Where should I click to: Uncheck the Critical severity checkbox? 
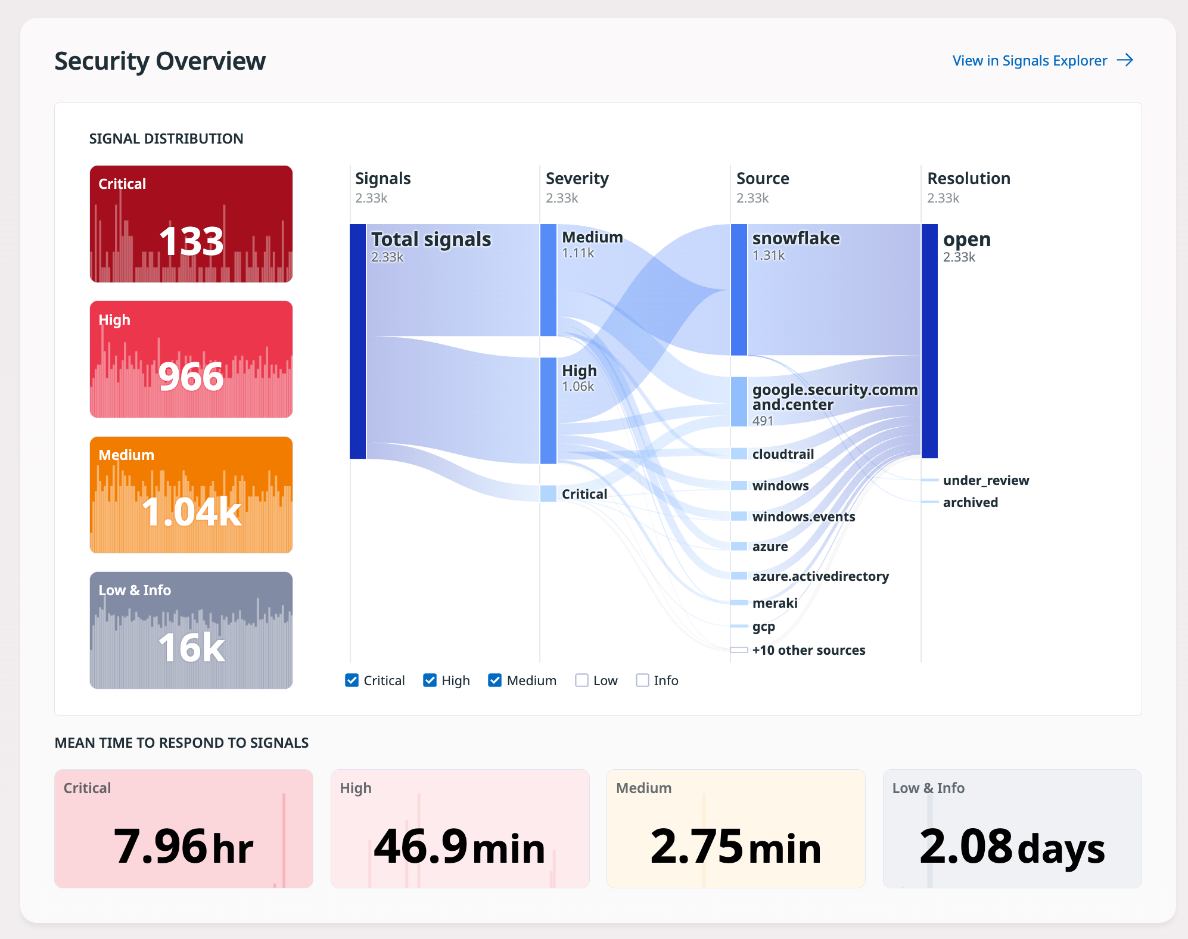pyautogui.click(x=352, y=680)
